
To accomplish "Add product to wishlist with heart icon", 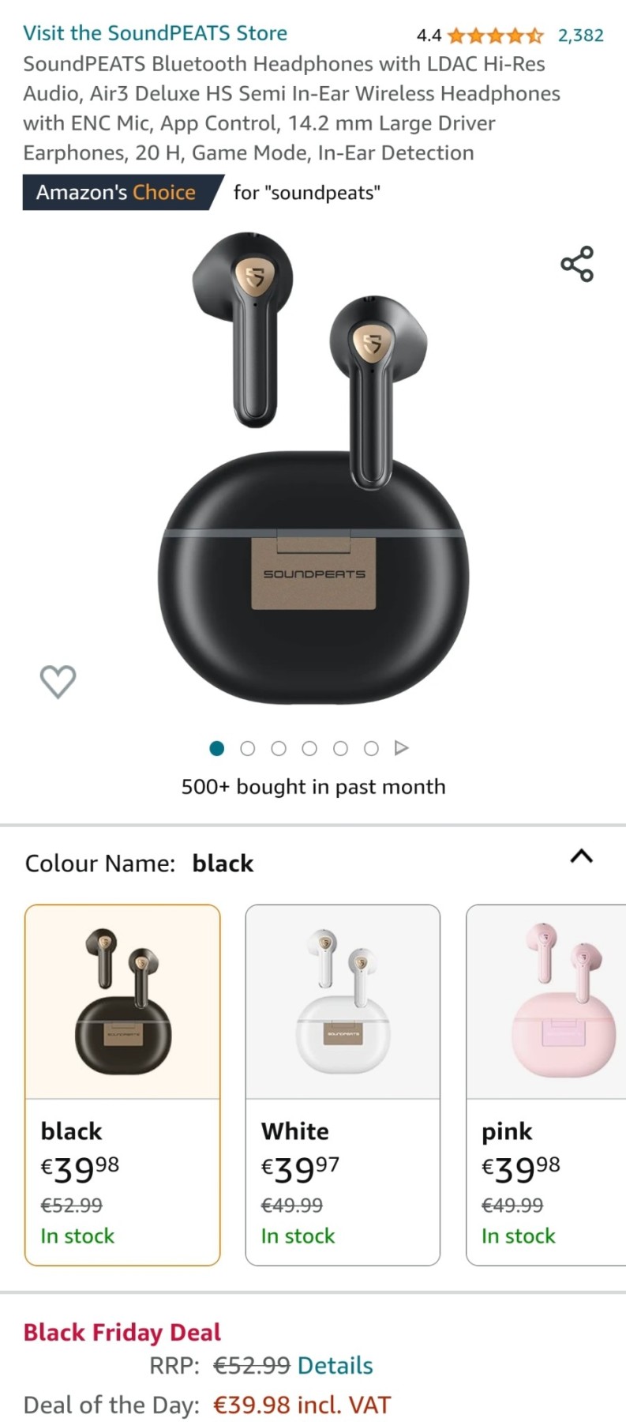I will 58,681.
